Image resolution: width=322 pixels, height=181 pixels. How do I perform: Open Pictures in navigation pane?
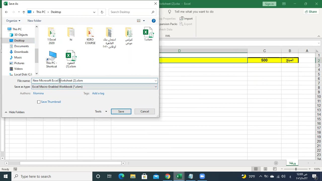19,63
